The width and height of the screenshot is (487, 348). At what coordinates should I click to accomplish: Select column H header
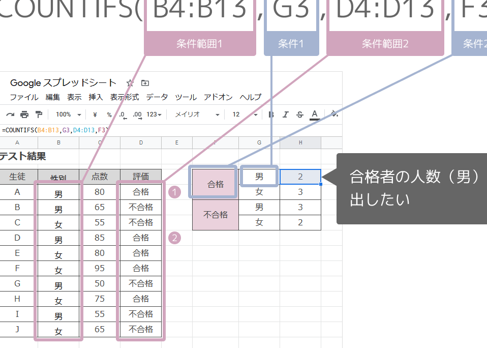[300, 142]
